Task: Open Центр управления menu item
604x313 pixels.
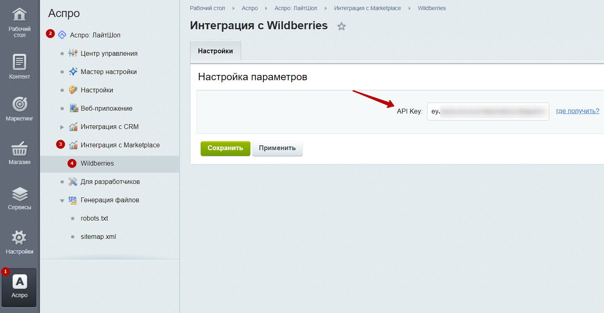Action: click(109, 53)
